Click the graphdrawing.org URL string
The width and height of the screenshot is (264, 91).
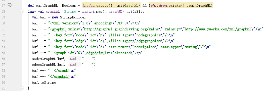click(121, 29)
